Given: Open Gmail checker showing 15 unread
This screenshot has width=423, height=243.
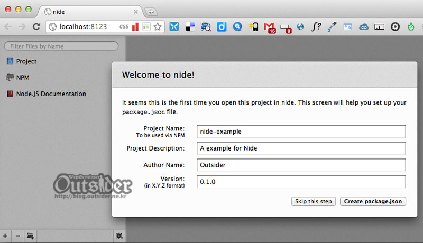Looking at the screenshot, I should [x=270, y=27].
